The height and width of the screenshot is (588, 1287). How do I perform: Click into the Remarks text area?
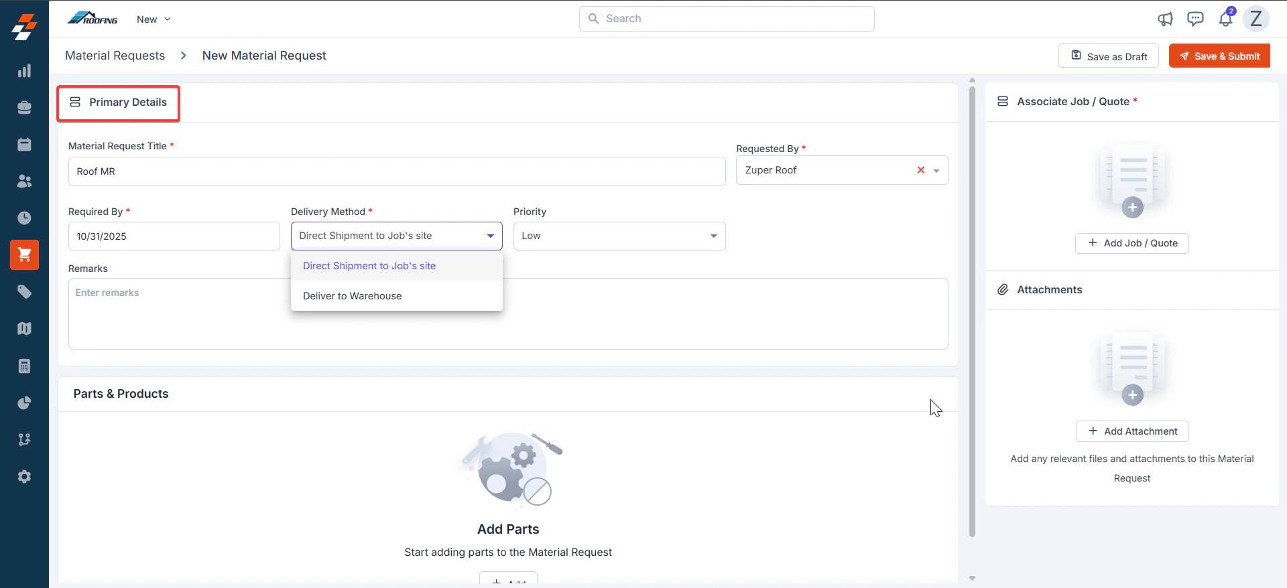[508, 313]
